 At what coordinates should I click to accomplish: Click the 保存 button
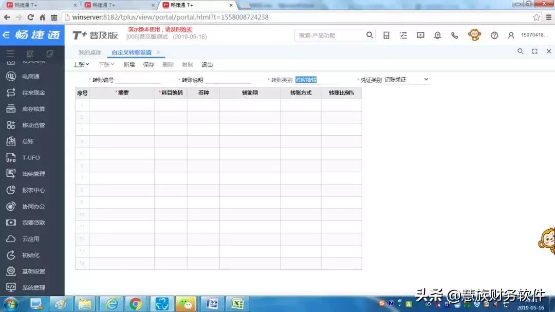pyautogui.click(x=149, y=64)
